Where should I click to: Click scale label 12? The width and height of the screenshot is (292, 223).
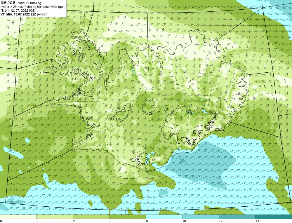pos(221,221)
